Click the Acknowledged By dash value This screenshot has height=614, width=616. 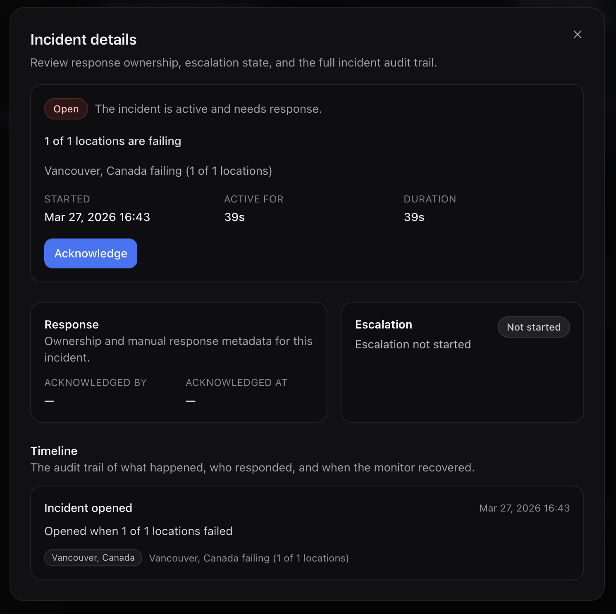pos(50,401)
